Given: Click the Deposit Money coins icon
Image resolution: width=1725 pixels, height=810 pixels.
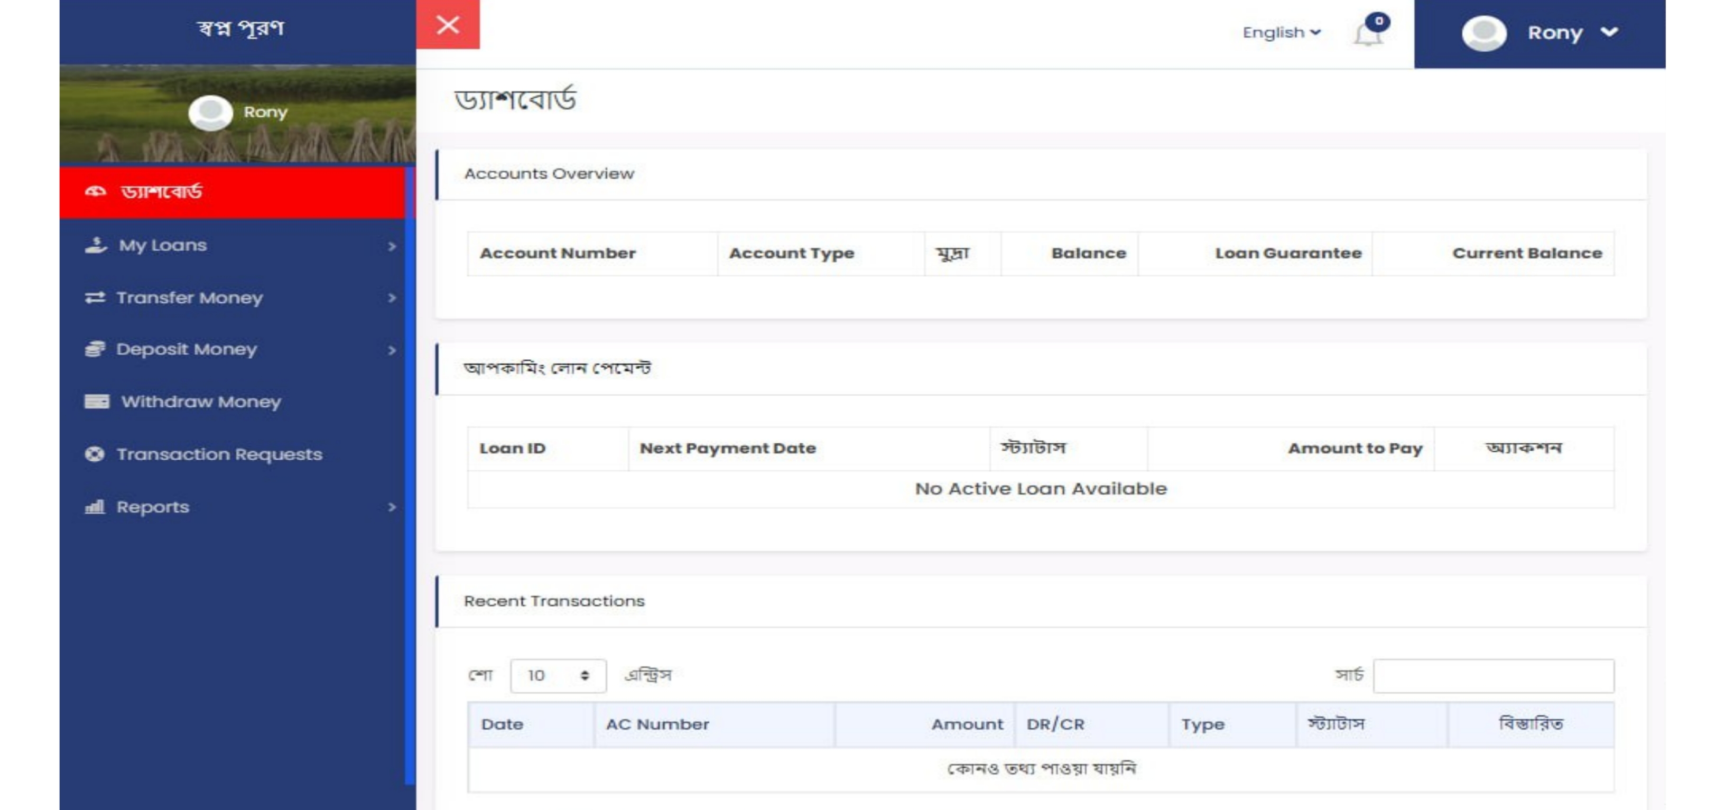Looking at the screenshot, I should [95, 349].
